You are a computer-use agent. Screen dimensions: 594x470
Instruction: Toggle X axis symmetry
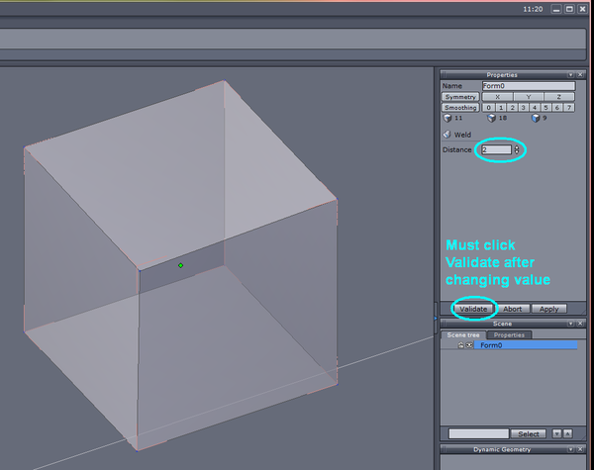[x=497, y=97]
